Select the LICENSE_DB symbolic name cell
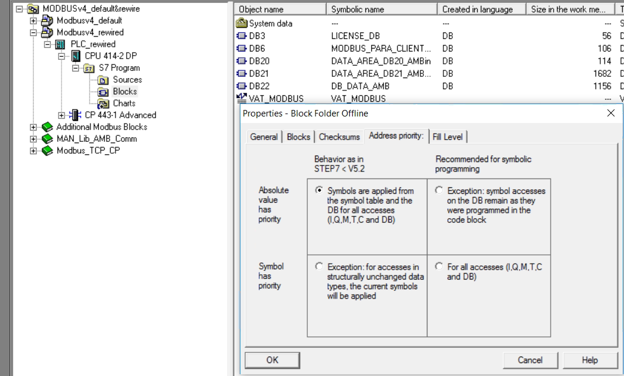This screenshot has height=376, width=624. 355,36
